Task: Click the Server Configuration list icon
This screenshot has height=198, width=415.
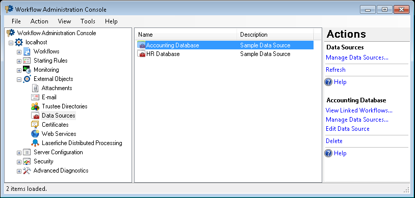Action: (x=27, y=152)
